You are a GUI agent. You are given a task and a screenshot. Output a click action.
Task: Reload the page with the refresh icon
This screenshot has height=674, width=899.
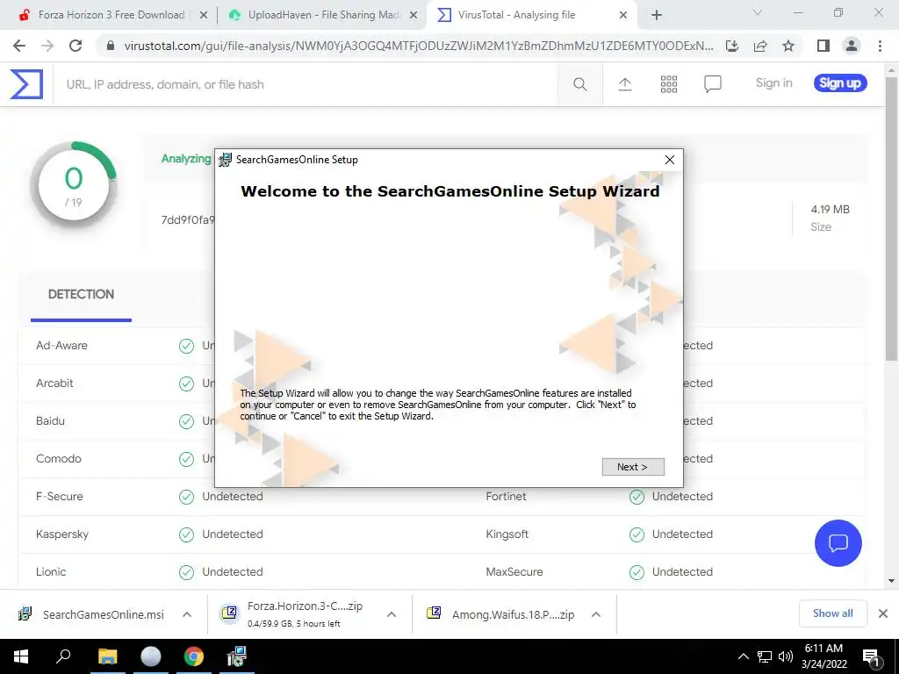coord(76,46)
